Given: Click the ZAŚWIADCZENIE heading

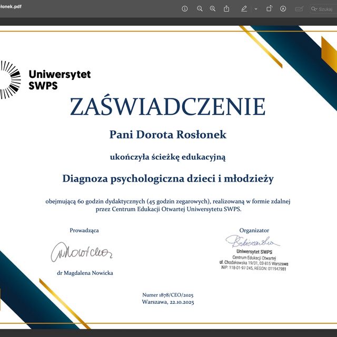Looking at the screenshot, I should tap(167, 105).
